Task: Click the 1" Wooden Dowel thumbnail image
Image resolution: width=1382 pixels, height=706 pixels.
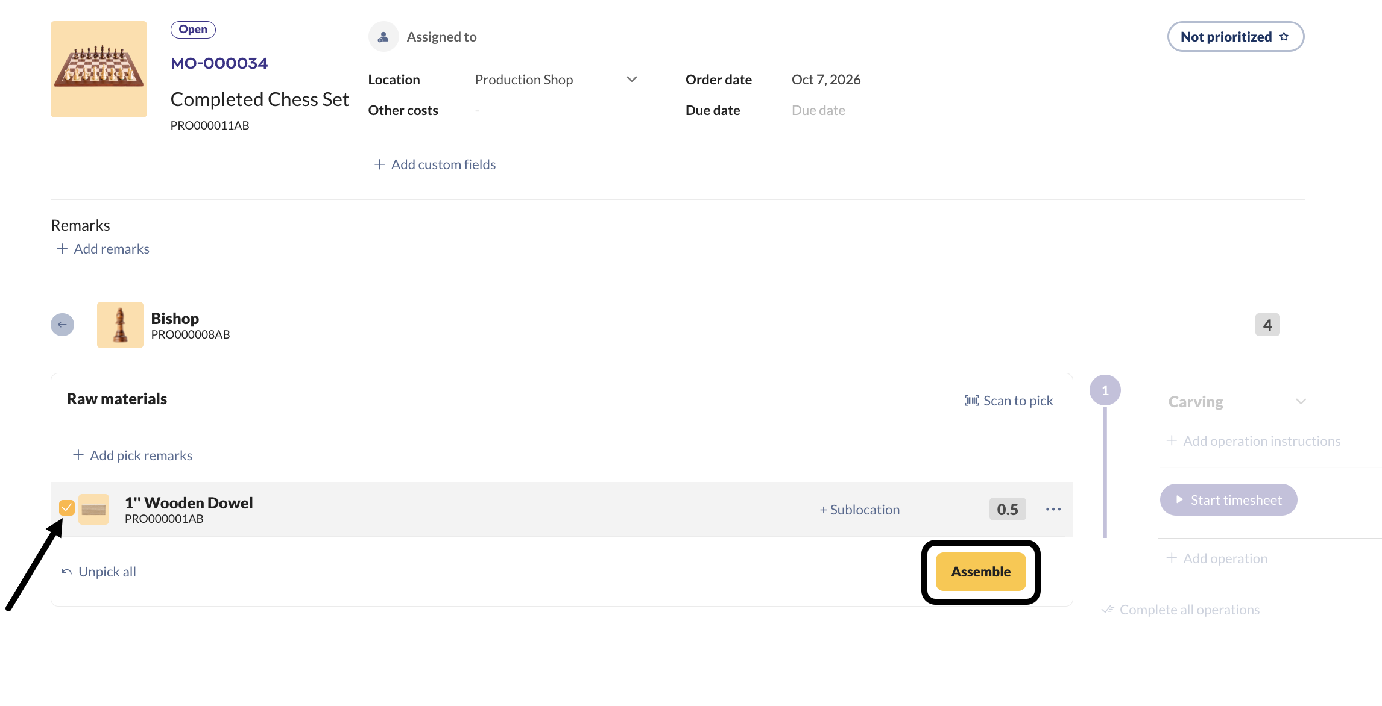Action: point(93,509)
